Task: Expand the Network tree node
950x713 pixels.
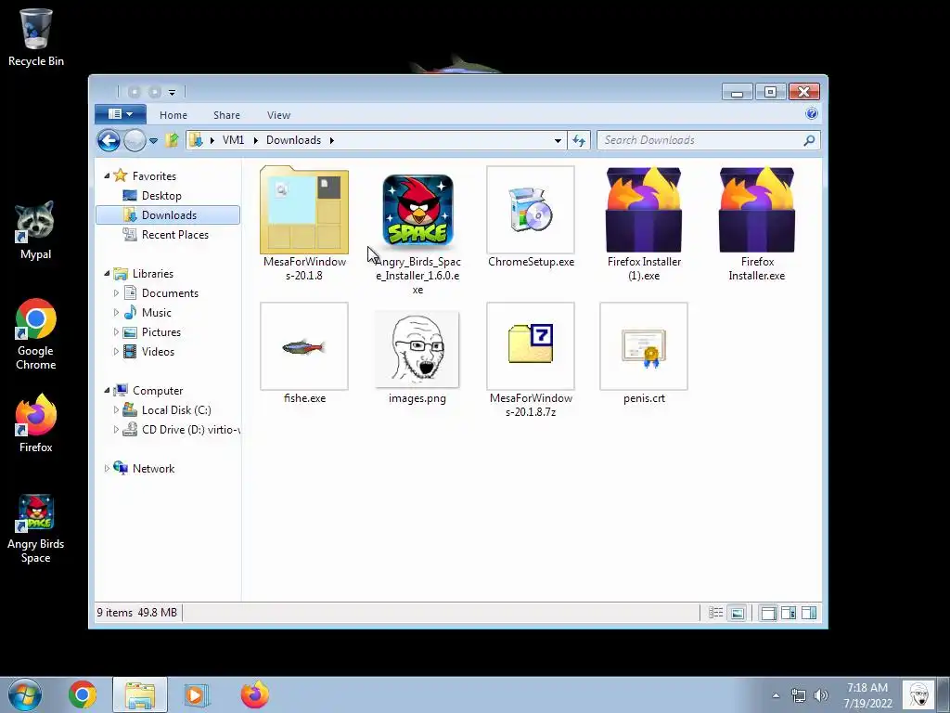Action: tap(107, 468)
